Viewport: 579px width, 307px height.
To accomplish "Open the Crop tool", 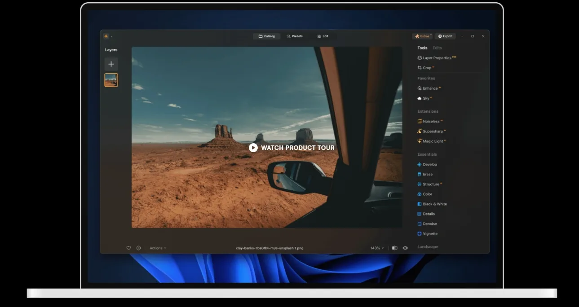I will coord(426,68).
